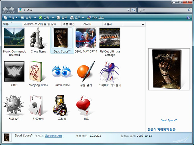Click the large Dead Space preview image

tap(169, 69)
